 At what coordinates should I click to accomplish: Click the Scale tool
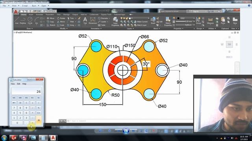coord(61,25)
